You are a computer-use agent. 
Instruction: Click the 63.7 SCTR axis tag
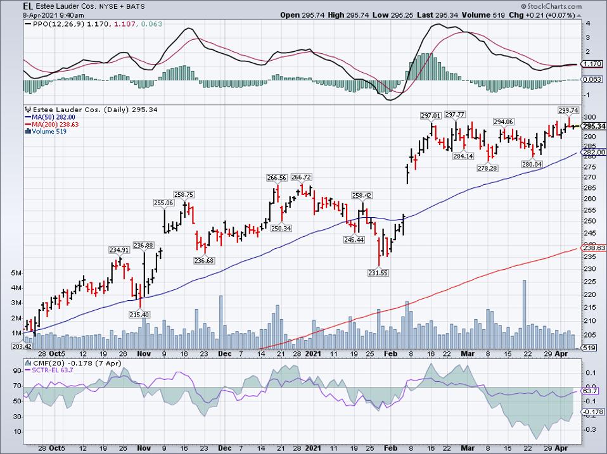590,391
